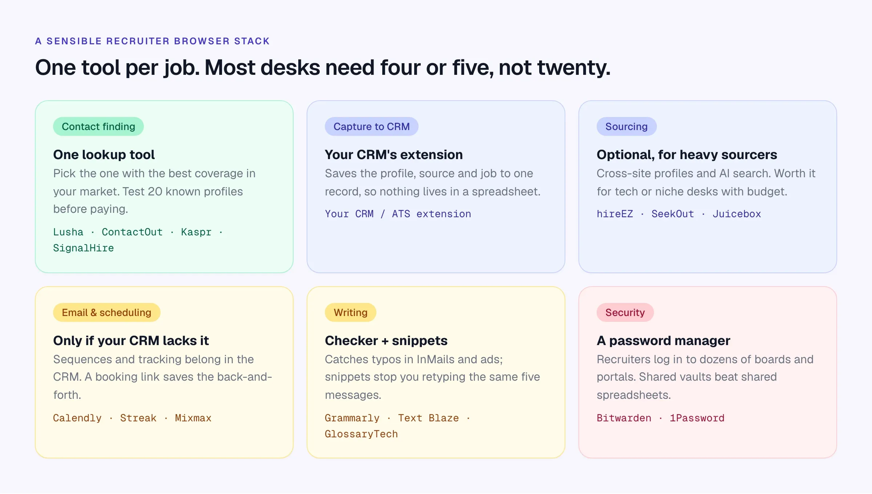Click the "Your CRM's extension" card title

pos(394,155)
